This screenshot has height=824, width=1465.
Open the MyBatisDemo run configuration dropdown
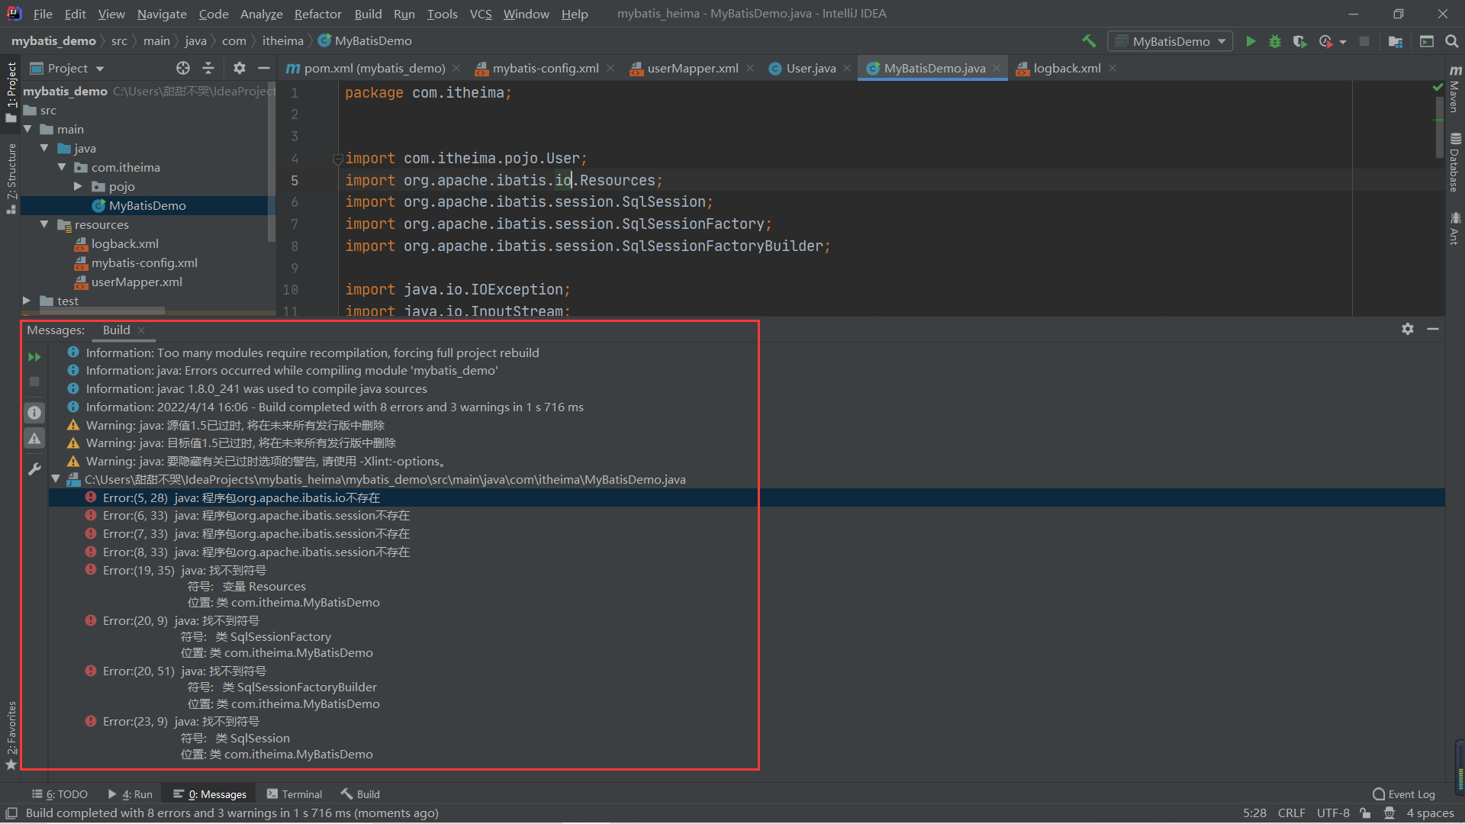point(1223,41)
